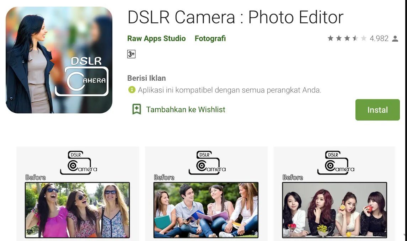
Task: Click the 3+ content rating badge
Action: 131,54
